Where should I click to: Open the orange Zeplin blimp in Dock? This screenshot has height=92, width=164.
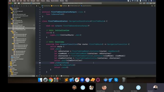click(93, 80)
